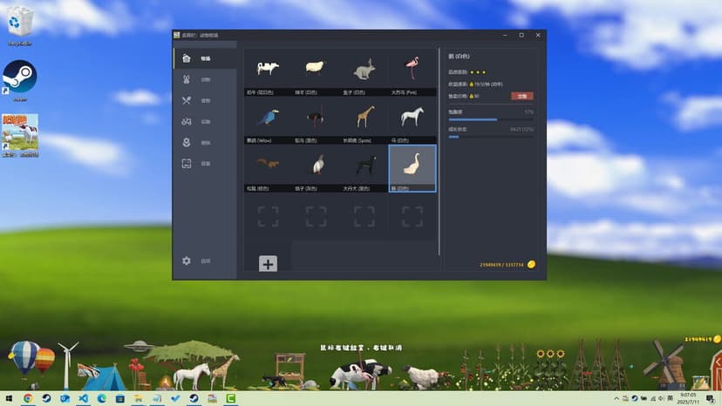The image size is (722, 406).
Task: Open the Steam desktop shortcut
Action: pos(20,80)
